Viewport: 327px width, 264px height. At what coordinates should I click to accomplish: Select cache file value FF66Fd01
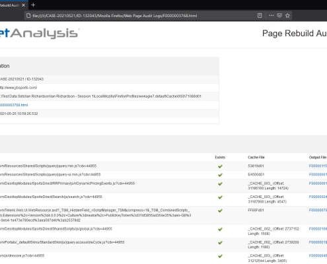pos(256,210)
